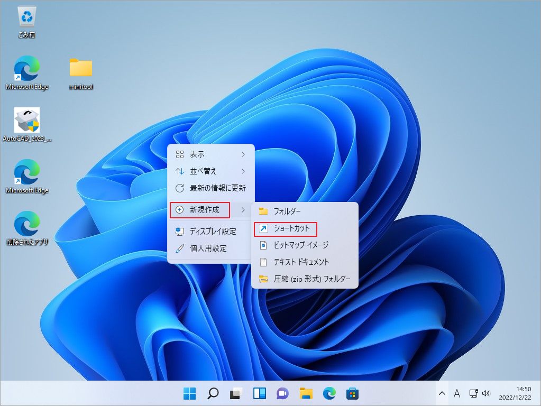Click the volume icon in system tray
The width and height of the screenshot is (541, 406).
(x=486, y=393)
